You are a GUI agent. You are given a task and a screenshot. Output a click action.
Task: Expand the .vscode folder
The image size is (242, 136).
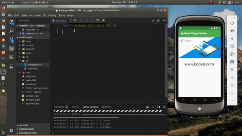click(33, 45)
